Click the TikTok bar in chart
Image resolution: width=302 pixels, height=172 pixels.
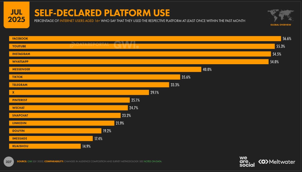click(94, 77)
